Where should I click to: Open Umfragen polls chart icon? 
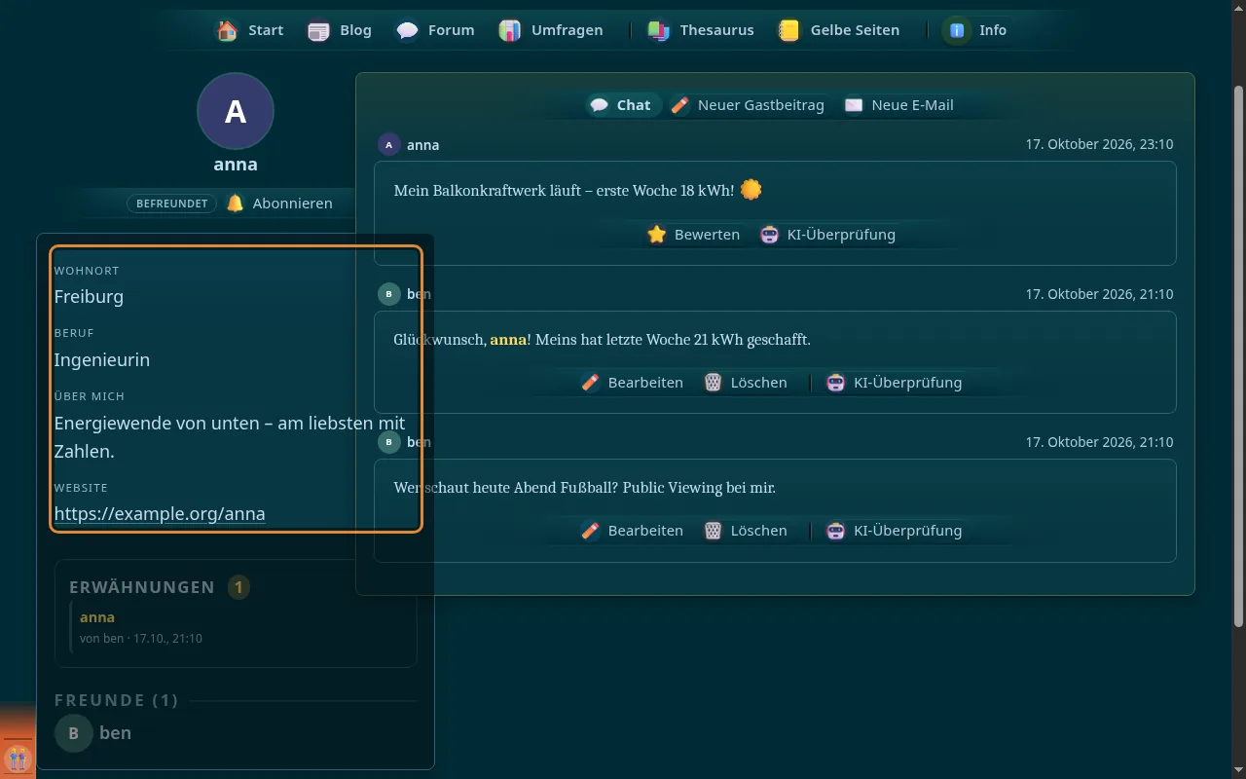510,30
